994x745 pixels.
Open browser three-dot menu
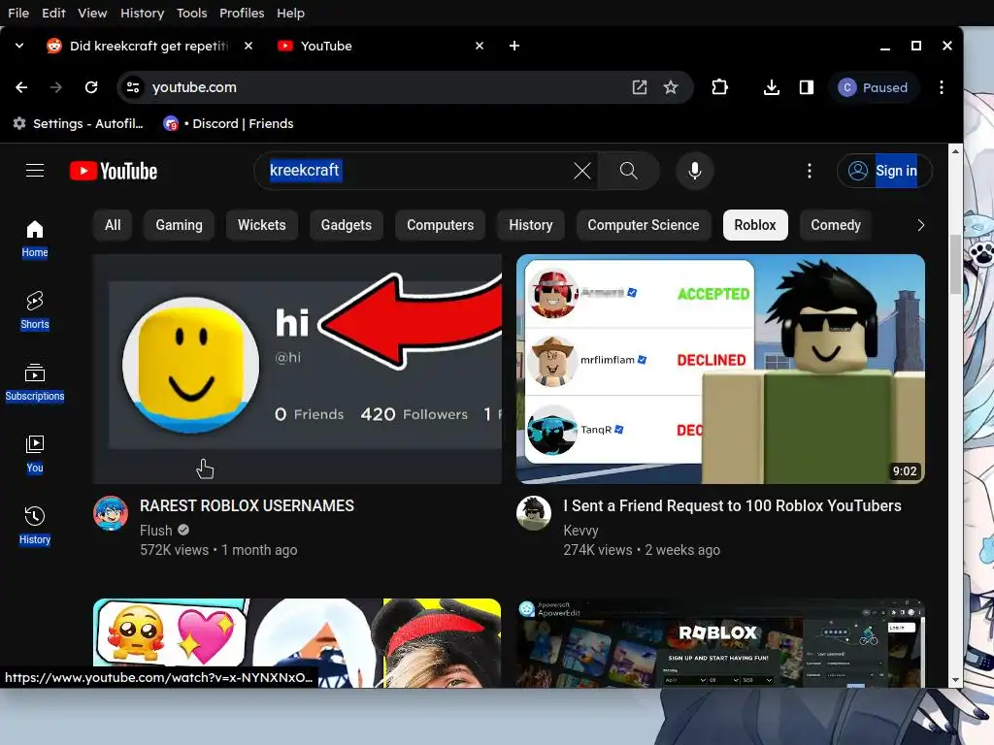[942, 87]
